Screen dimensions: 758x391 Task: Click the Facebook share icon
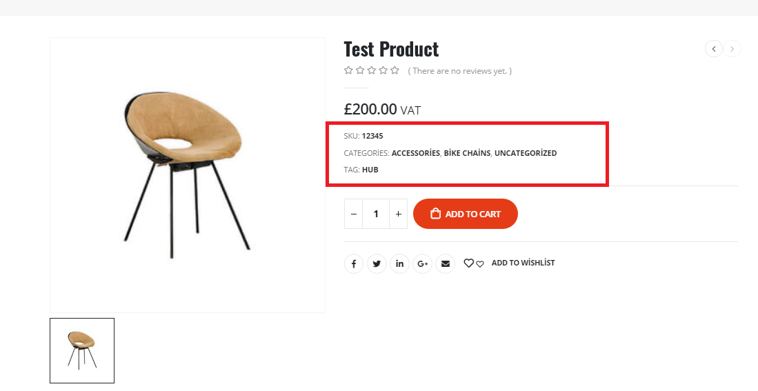tap(354, 263)
